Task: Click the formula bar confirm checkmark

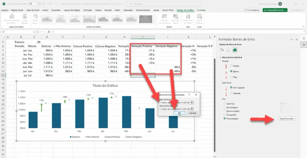Action: (45, 32)
